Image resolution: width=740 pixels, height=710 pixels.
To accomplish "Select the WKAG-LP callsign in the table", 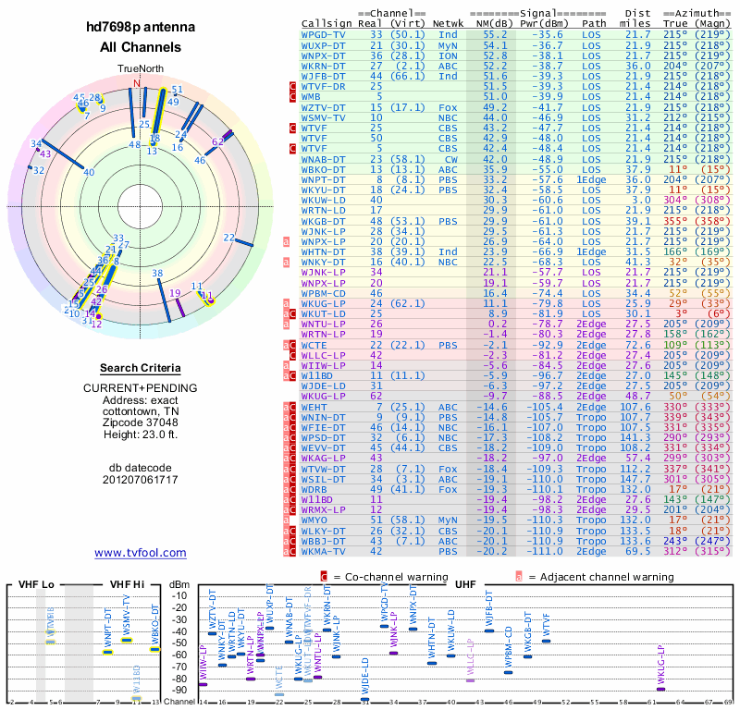I will [x=323, y=459].
